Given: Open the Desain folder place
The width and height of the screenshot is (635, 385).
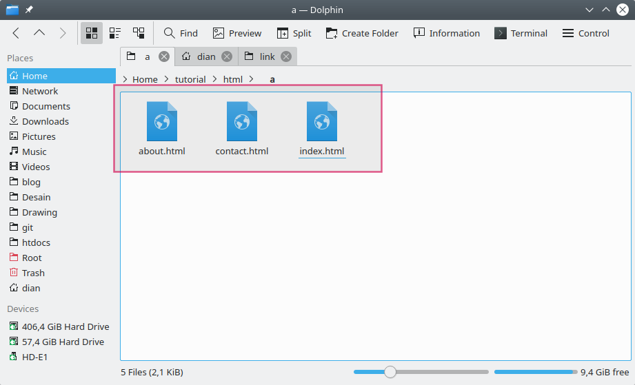Looking at the screenshot, I should (x=61, y=197).
